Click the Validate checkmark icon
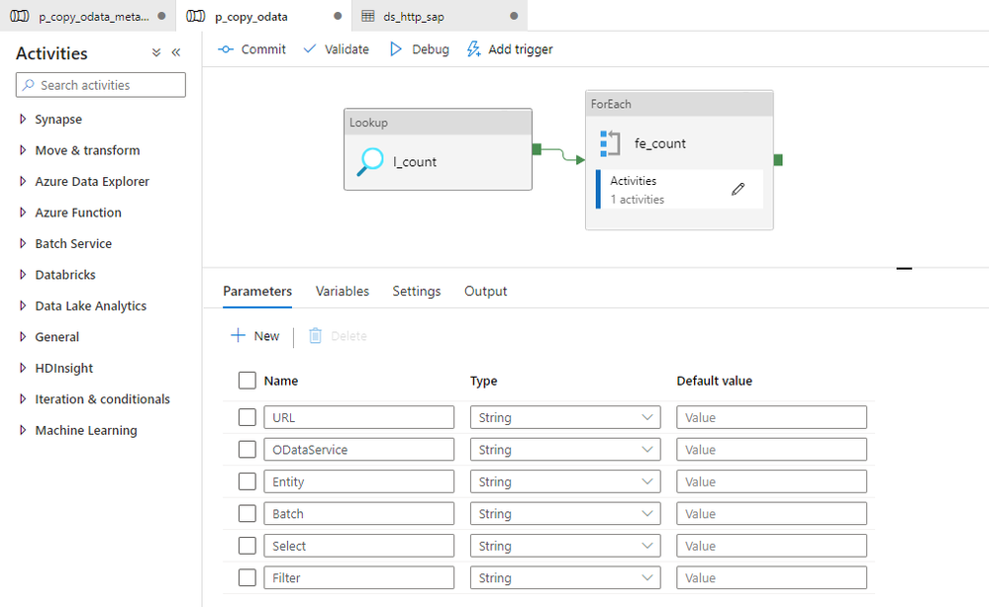The width and height of the screenshot is (989, 607). tap(310, 49)
